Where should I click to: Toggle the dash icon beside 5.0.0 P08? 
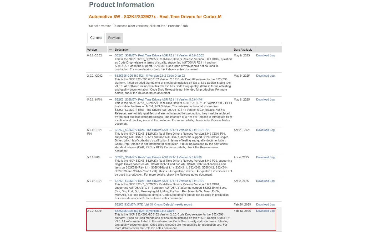(111, 157)
